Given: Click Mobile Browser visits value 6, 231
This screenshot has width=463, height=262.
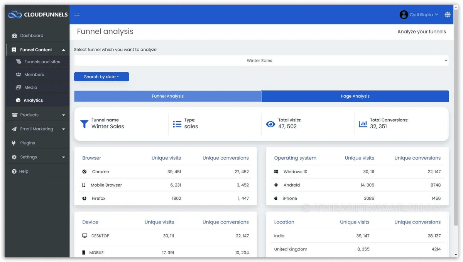Looking at the screenshot, I should pyautogui.click(x=176, y=185).
